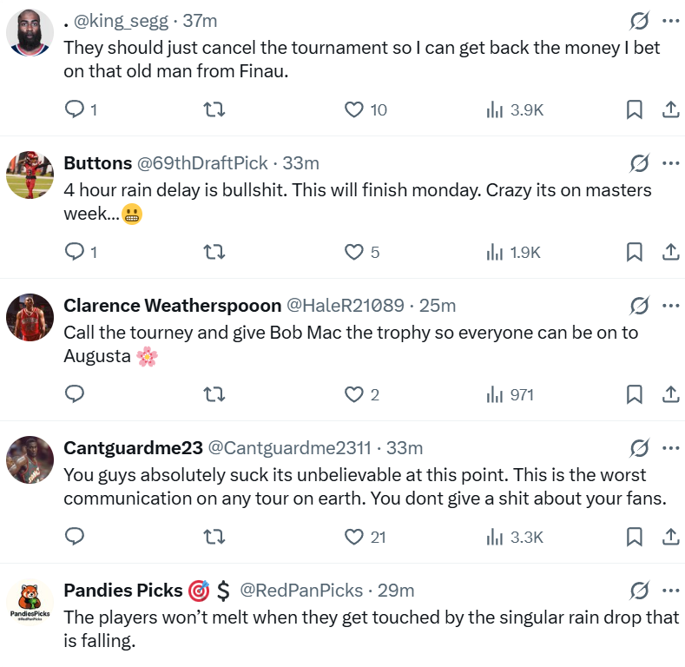The width and height of the screenshot is (685, 667).
Task: Share Clarence Weatherspooon's Augusta tweet
Action: click(x=670, y=394)
